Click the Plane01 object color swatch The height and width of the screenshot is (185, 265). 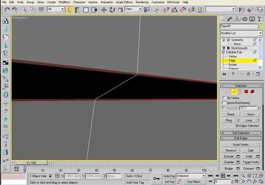[260, 26]
